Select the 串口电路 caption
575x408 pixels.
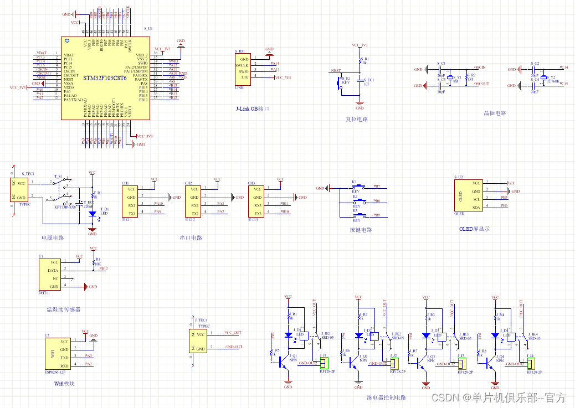191,238
